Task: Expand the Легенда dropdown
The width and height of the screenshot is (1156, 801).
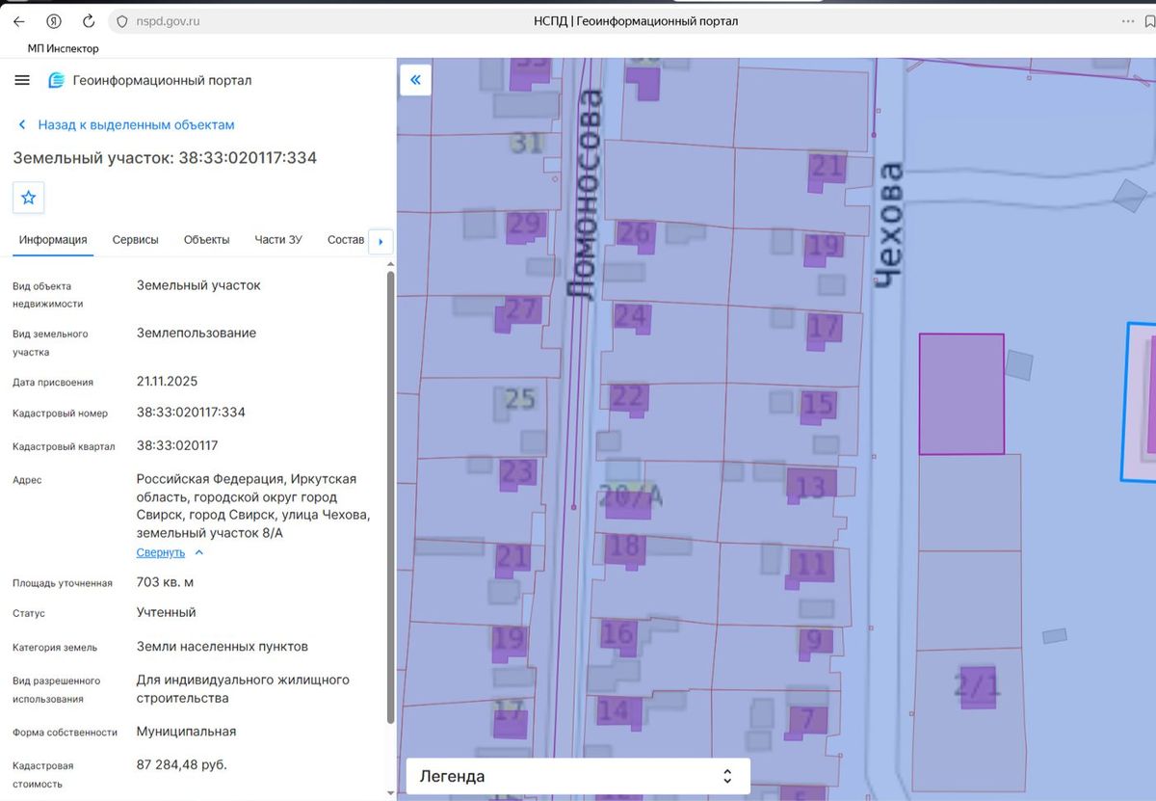Action: click(578, 776)
